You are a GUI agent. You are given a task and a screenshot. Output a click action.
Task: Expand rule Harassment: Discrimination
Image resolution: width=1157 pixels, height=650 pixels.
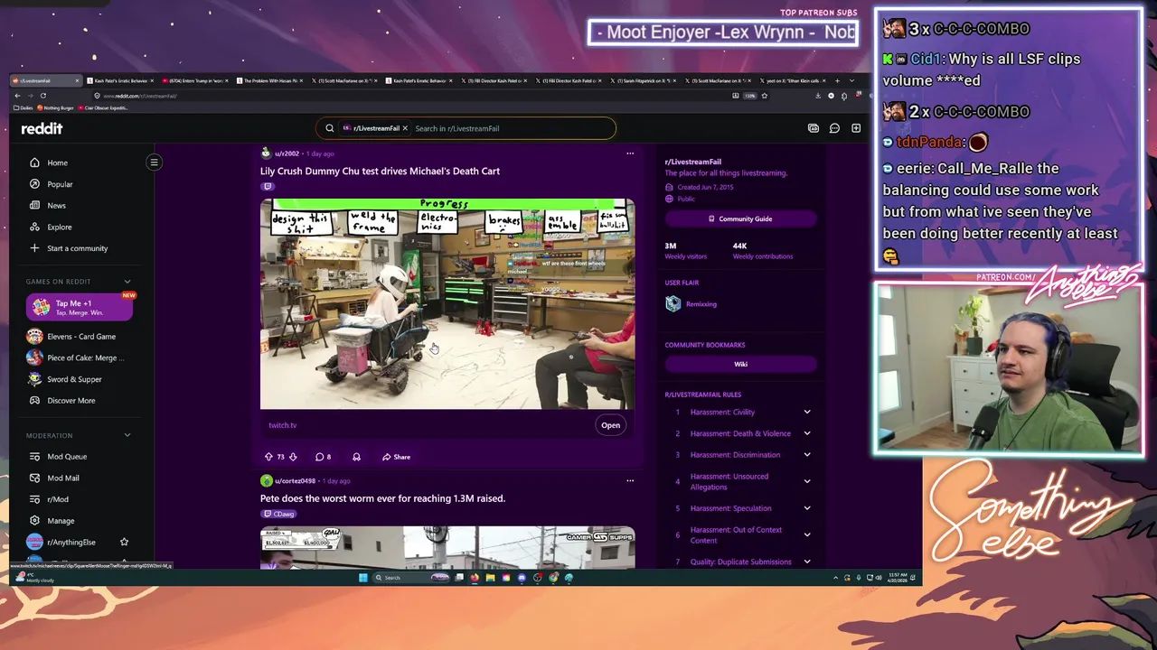(807, 455)
